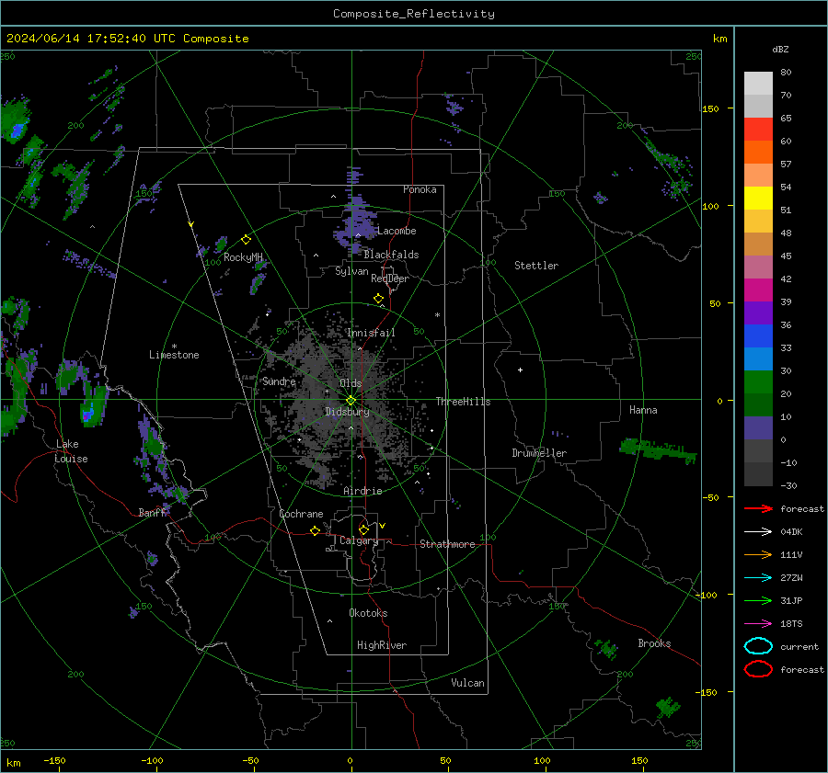Click the yellow diamond marker near RedDeer

379,299
